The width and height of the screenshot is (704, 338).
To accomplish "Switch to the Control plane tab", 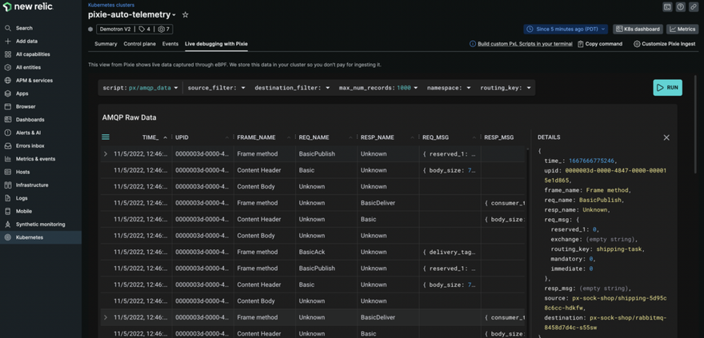I will tap(139, 44).
